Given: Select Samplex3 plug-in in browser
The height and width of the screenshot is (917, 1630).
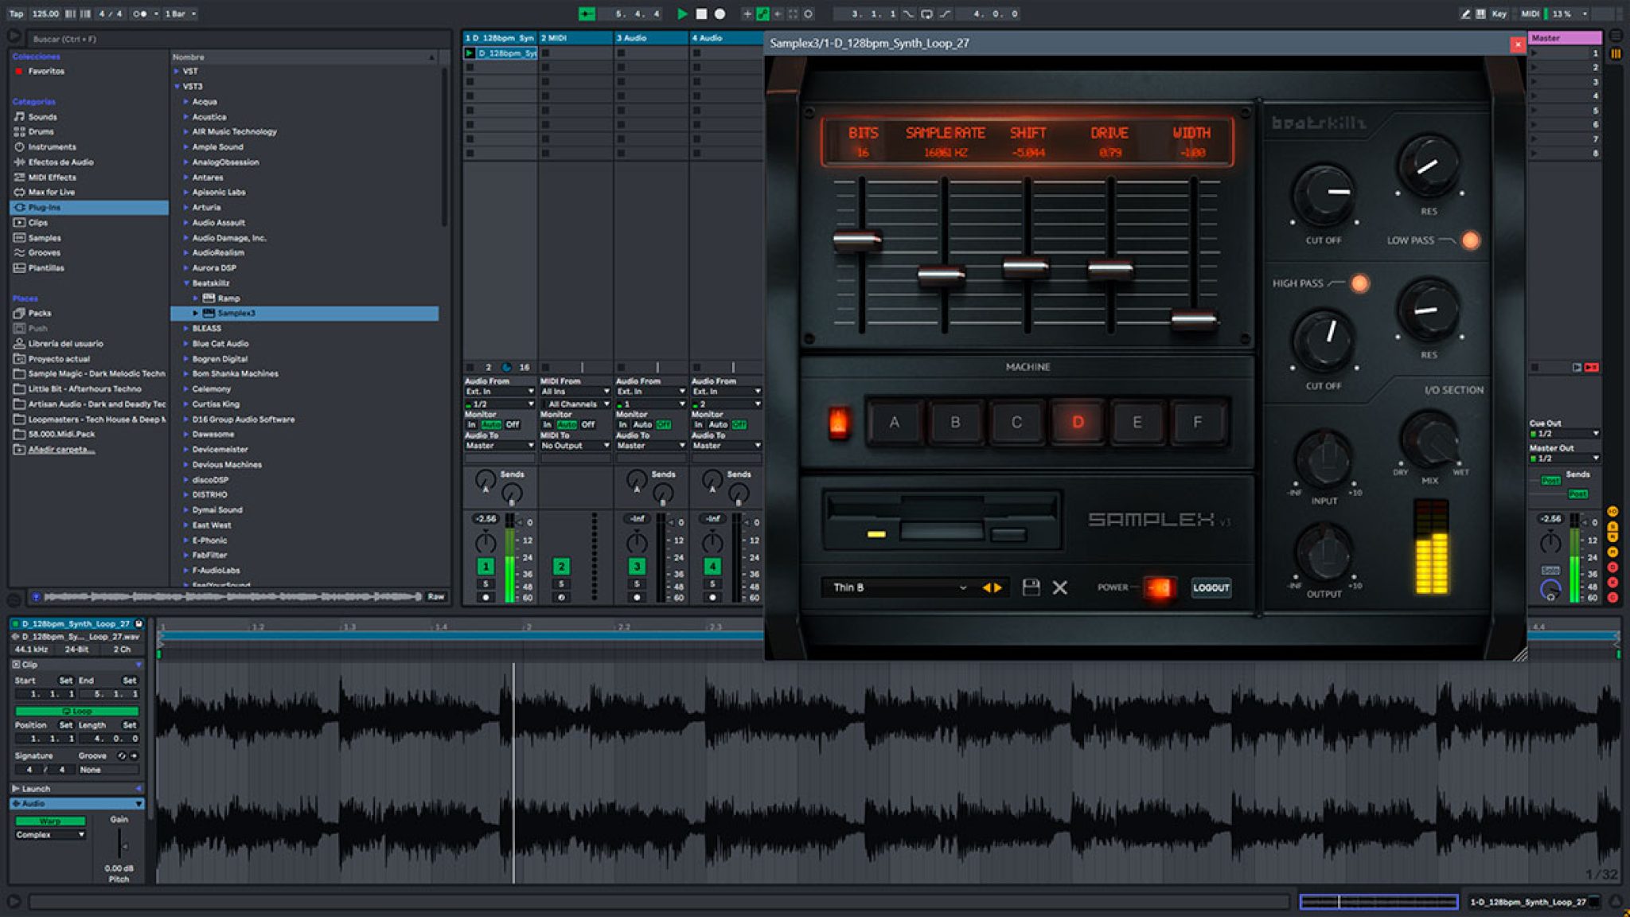Looking at the screenshot, I should [x=304, y=313].
